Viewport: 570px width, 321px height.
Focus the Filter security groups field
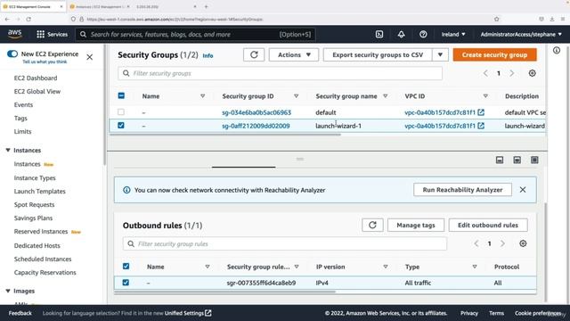coord(280,73)
